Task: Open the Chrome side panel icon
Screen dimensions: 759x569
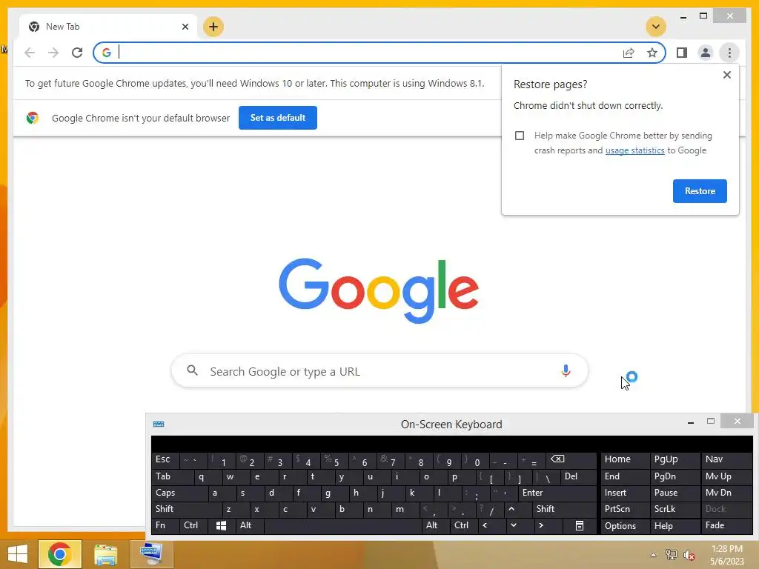Action: 682,53
